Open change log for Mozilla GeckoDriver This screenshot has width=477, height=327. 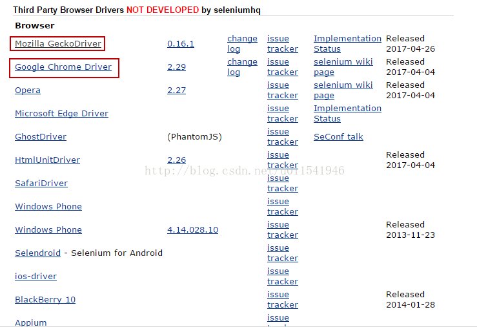click(242, 43)
